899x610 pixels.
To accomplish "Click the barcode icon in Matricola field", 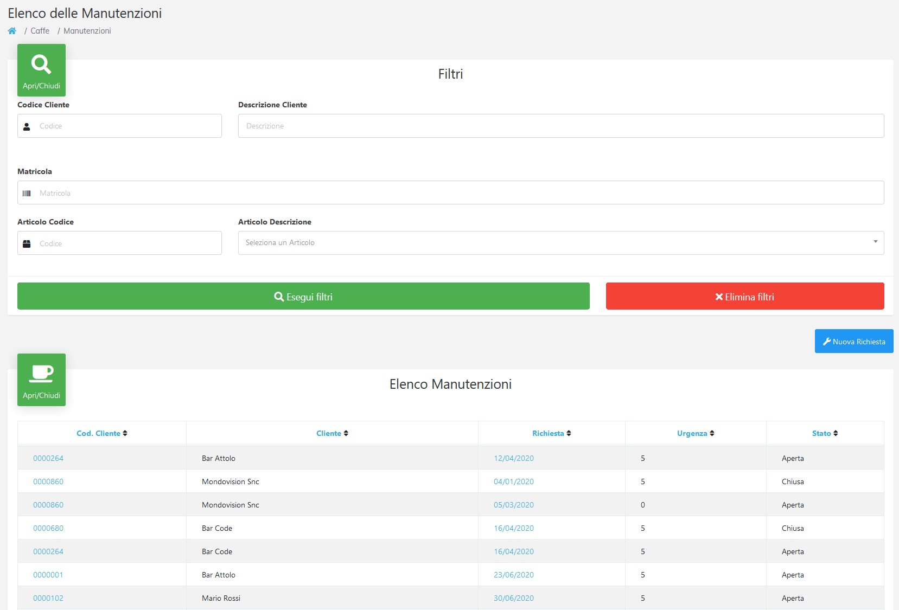I will [27, 193].
